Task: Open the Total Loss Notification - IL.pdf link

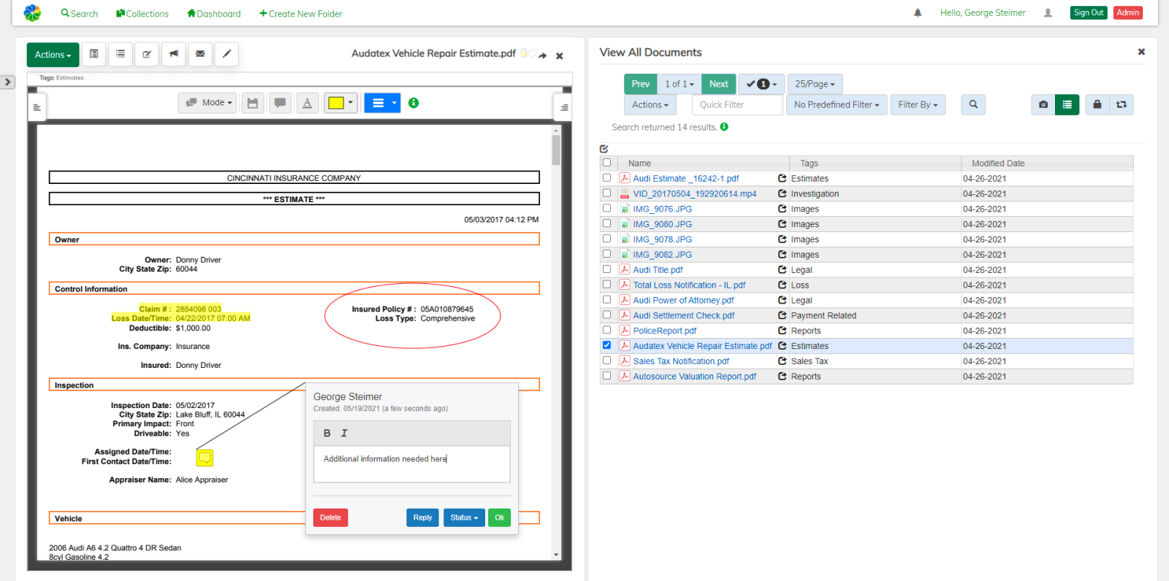Action: [689, 285]
